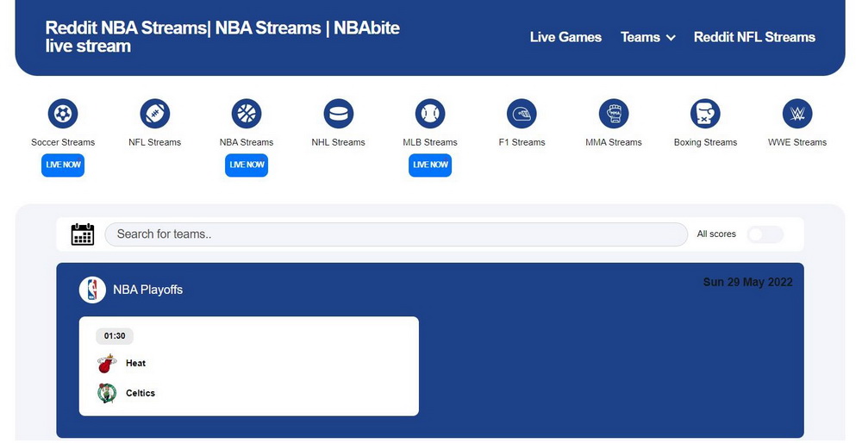Click the Reddit NBA Streams site title
The width and height of the screenshot is (862, 443).
(x=222, y=37)
